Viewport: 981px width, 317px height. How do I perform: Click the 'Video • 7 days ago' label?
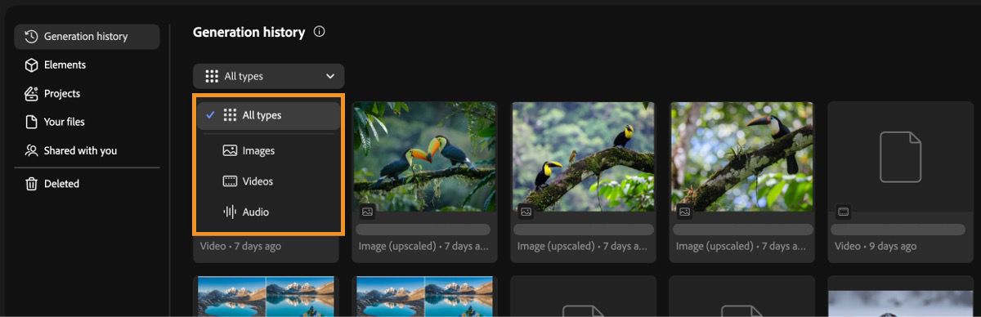[x=240, y=246]
